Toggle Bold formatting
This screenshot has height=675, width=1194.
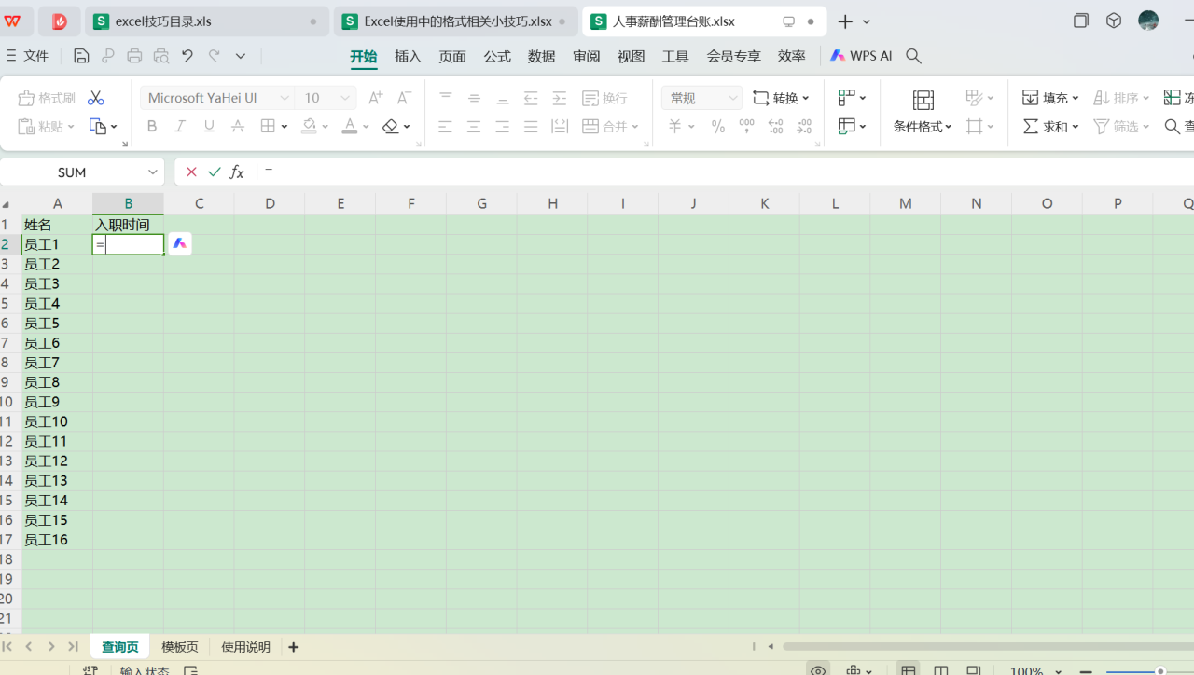coord(152,126)
